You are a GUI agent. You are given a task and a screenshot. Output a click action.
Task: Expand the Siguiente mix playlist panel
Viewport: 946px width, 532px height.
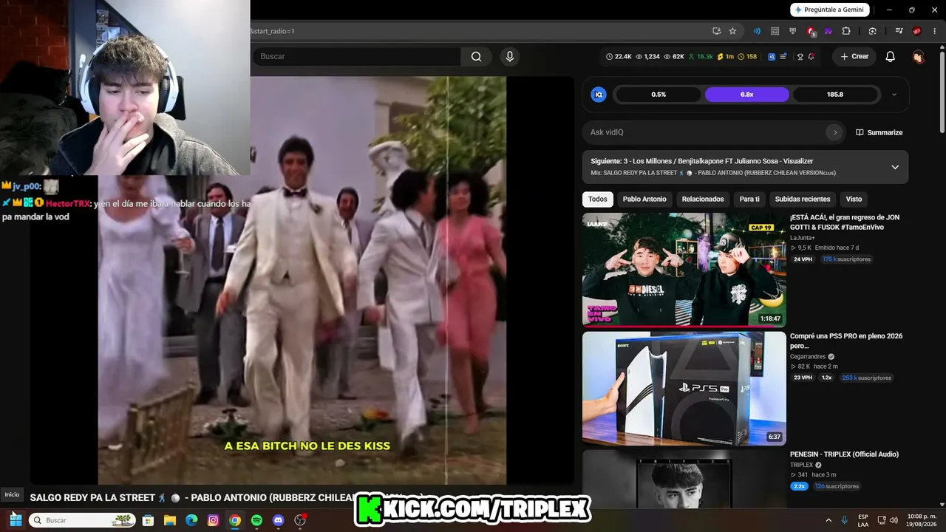[x=895, y=167]
